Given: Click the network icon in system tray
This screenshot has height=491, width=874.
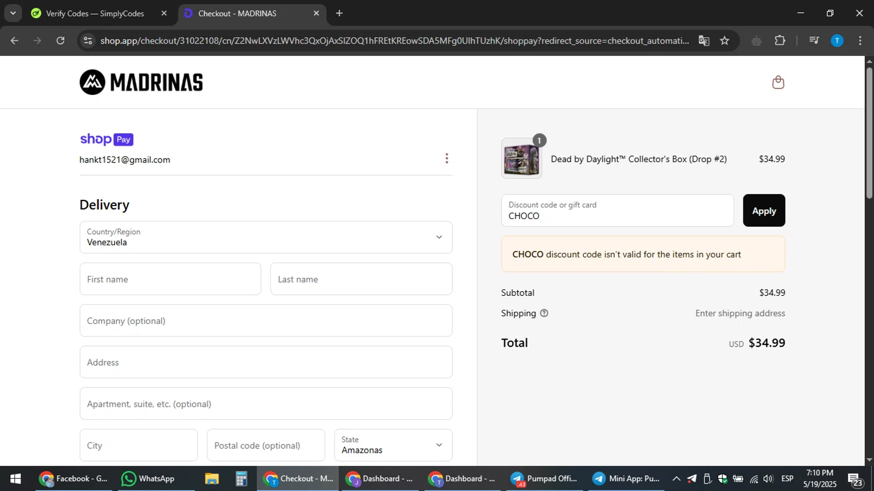Looking at the screenshot, I should click(754, 479).
